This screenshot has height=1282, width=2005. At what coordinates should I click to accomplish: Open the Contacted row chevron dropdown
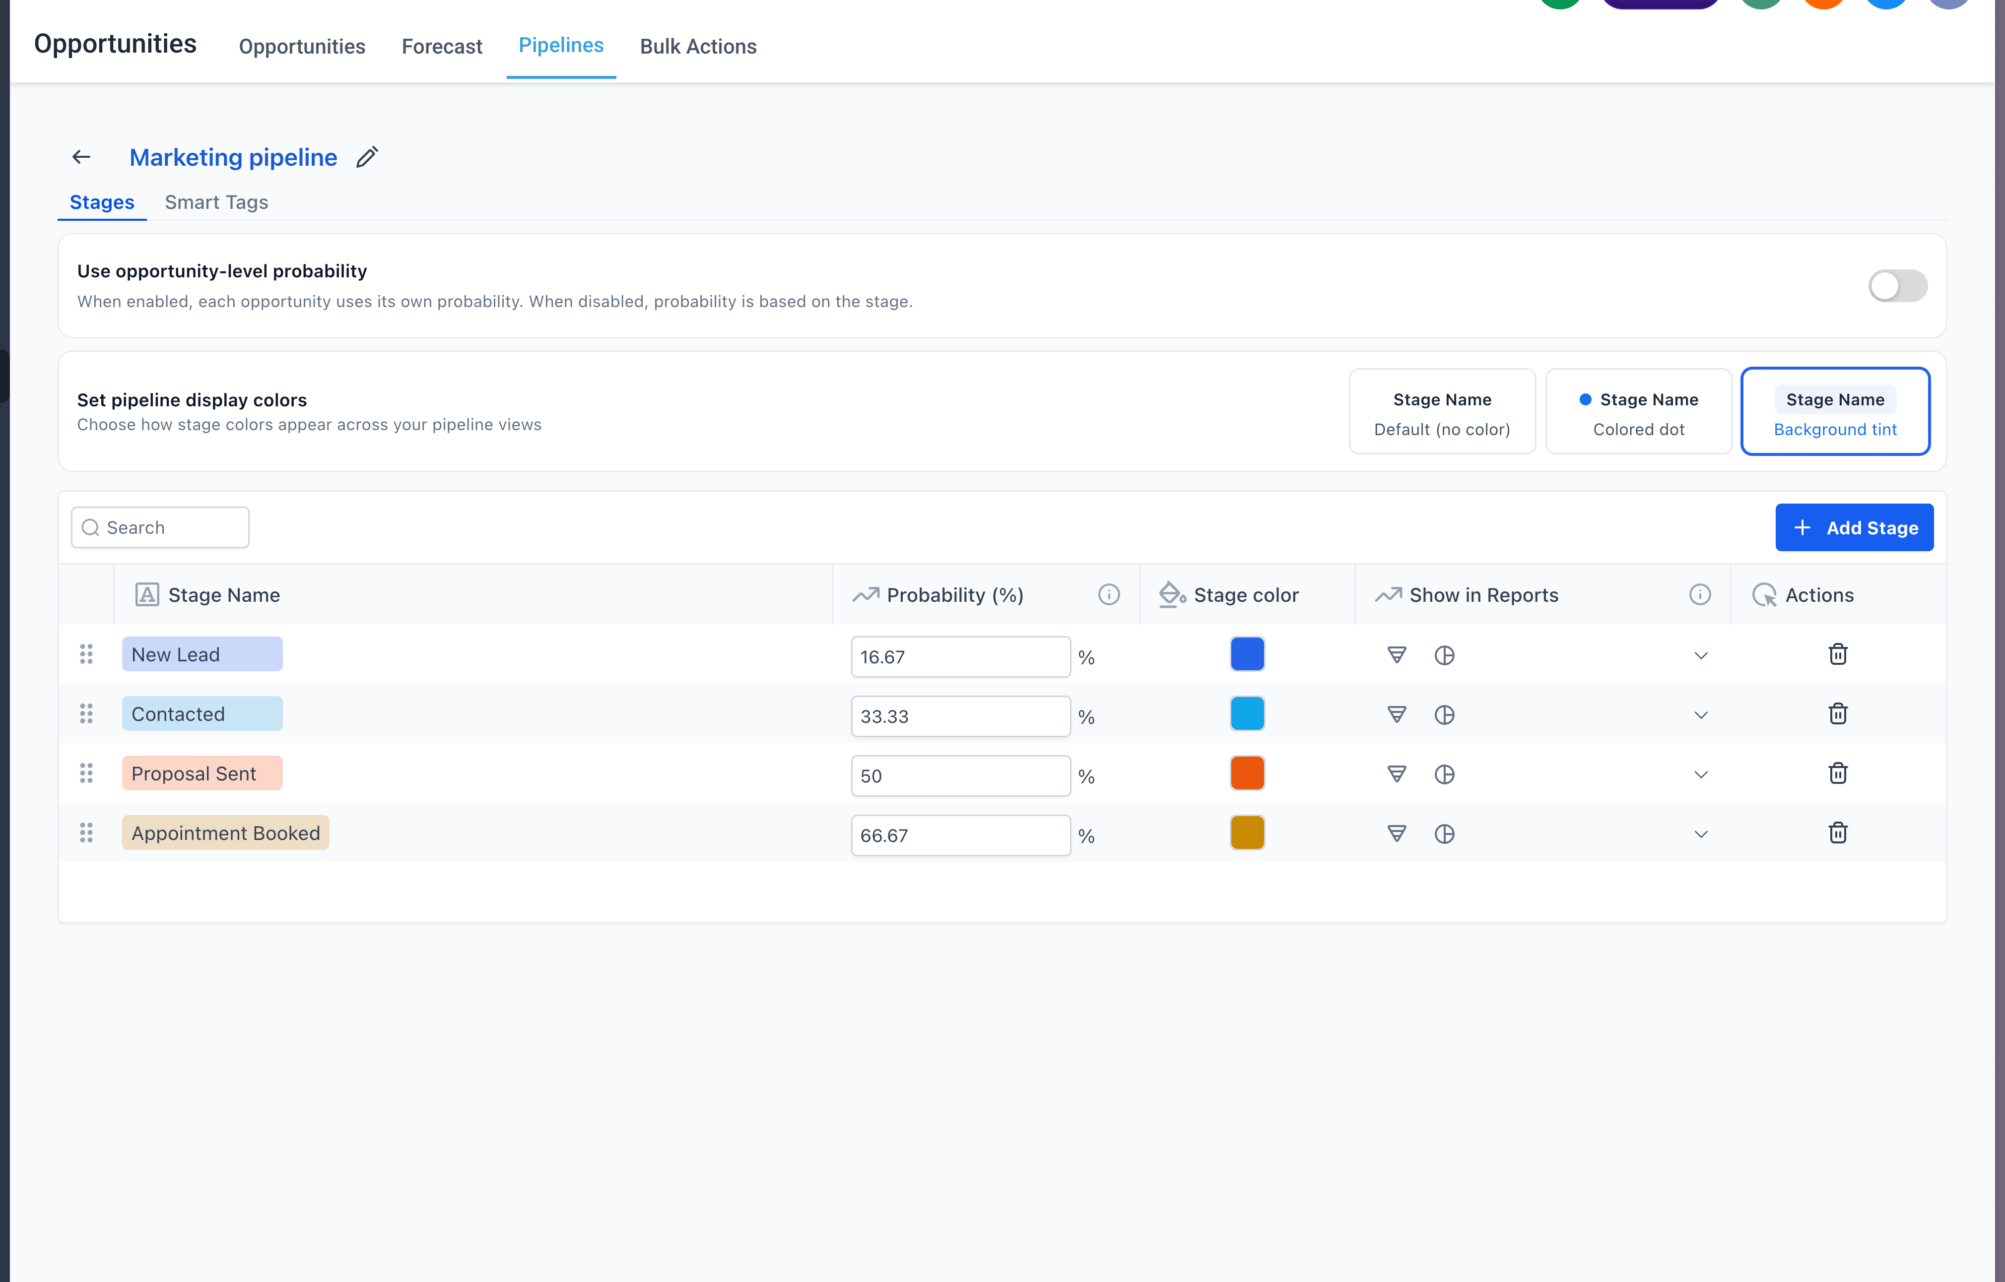point(1701,715)
